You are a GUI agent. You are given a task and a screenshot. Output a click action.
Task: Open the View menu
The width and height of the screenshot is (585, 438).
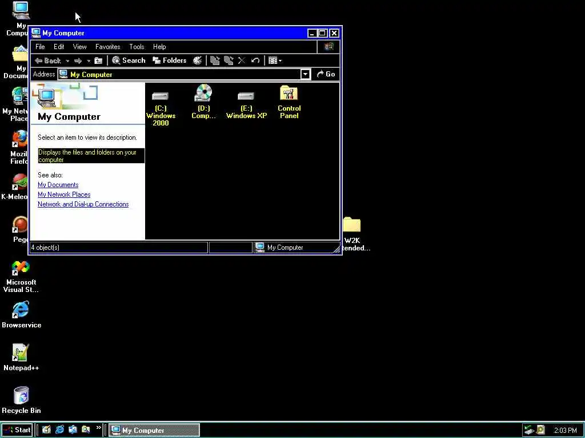click(x=79, y=47)
